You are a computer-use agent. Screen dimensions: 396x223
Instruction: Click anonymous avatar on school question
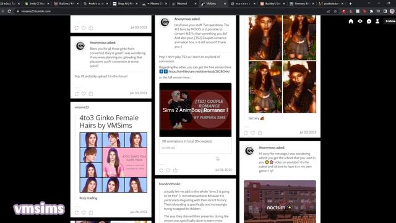click(249, 151)
